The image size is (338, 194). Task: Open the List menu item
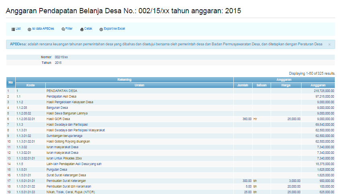pos(18,29)
